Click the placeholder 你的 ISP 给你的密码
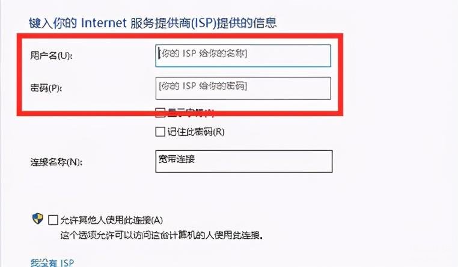458x267 pixels. click(203, 86)
